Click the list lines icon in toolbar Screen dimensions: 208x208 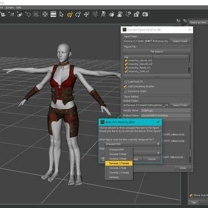pyautogui.click(x=36, y=14)
